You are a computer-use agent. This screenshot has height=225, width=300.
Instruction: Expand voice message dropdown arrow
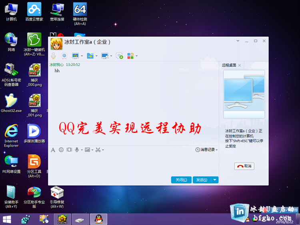tap(82, 150)
